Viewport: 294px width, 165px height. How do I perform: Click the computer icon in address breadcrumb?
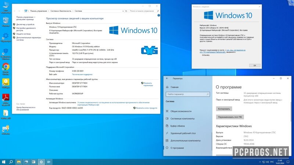click(26, 11)
